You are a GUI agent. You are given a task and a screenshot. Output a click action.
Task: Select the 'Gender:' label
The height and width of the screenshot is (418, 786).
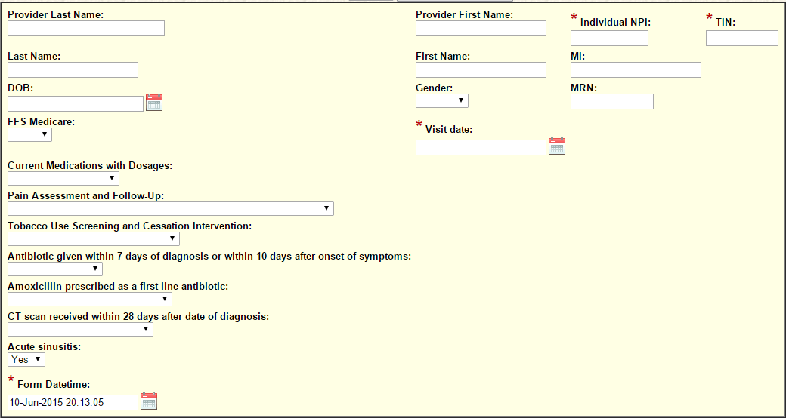[x=435, y=88]
